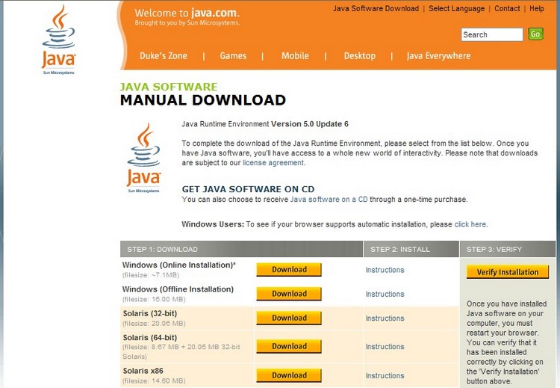Go to the Contact page
The image size is (560, 388).
tap(507, 8)
